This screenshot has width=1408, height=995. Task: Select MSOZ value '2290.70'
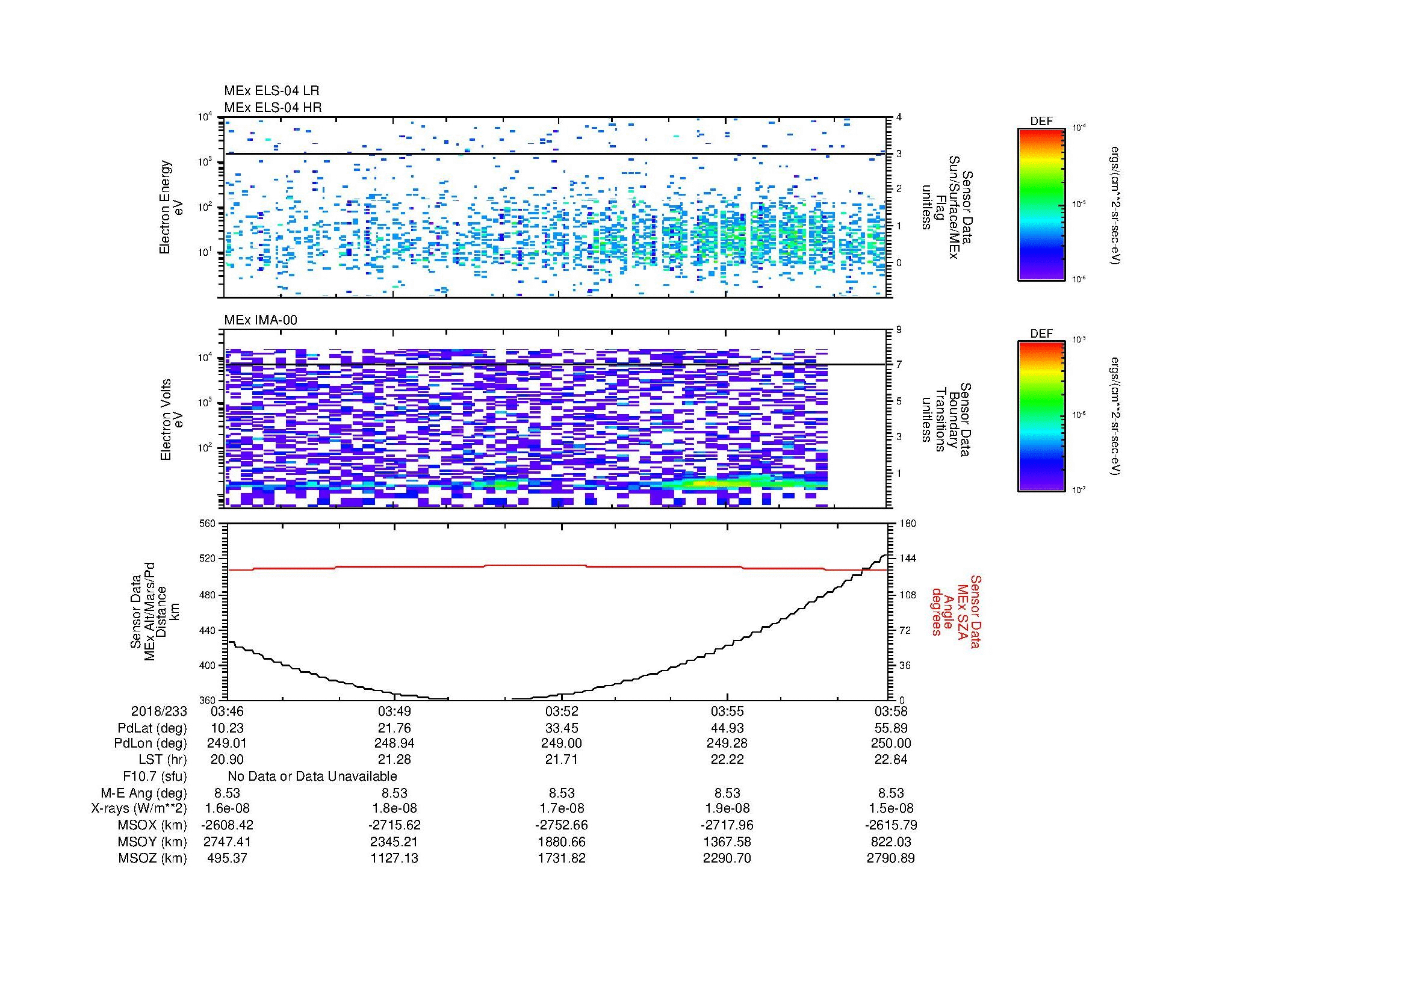(x=727, y=858)
